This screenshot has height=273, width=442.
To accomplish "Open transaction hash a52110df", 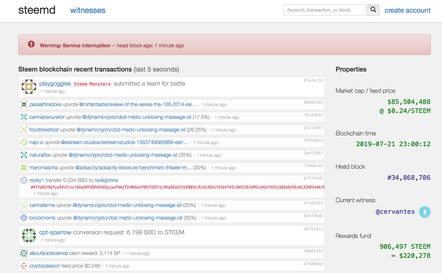I will tap(313, 127).
